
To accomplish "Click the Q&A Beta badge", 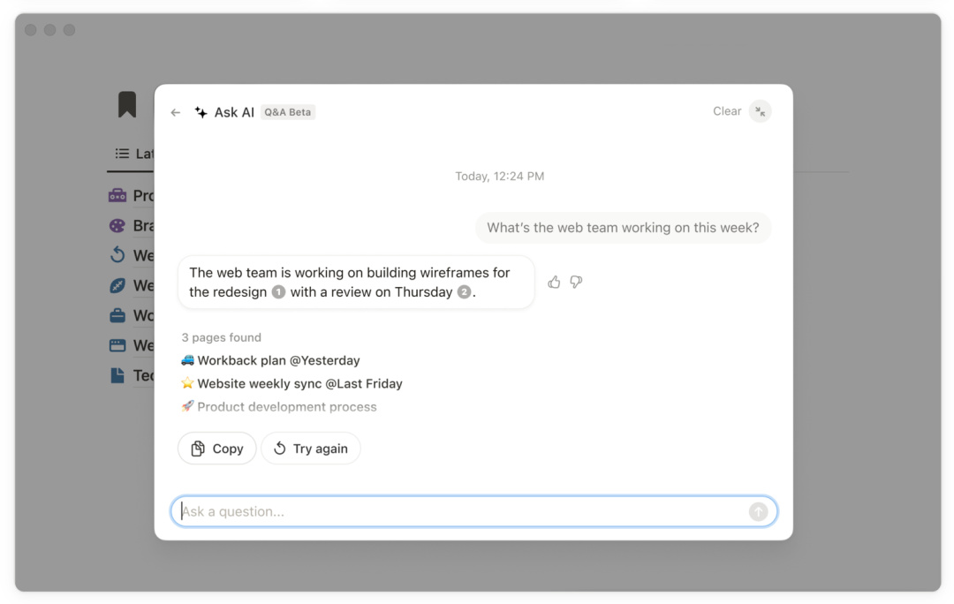I will point(288,112).
